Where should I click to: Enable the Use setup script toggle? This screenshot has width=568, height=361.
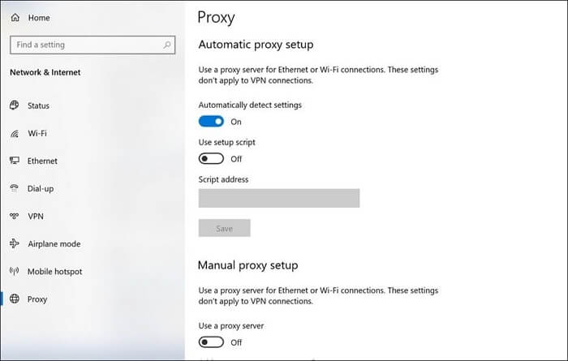(x=211, y=159)
